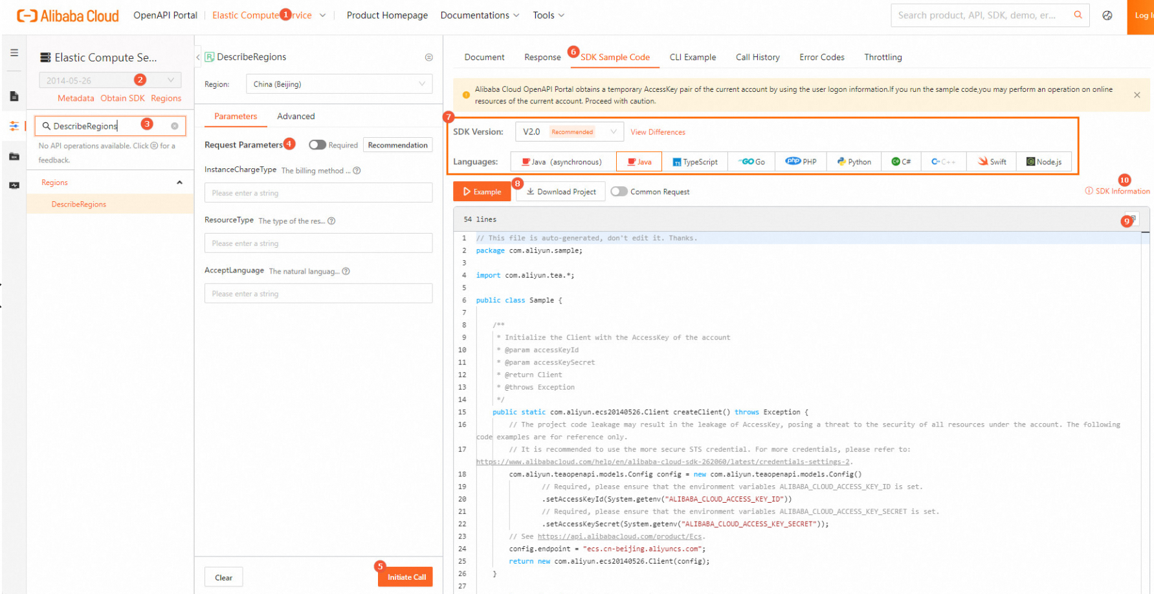Open the monitor diagnostics icon in left rail

(x=14, y=185)
